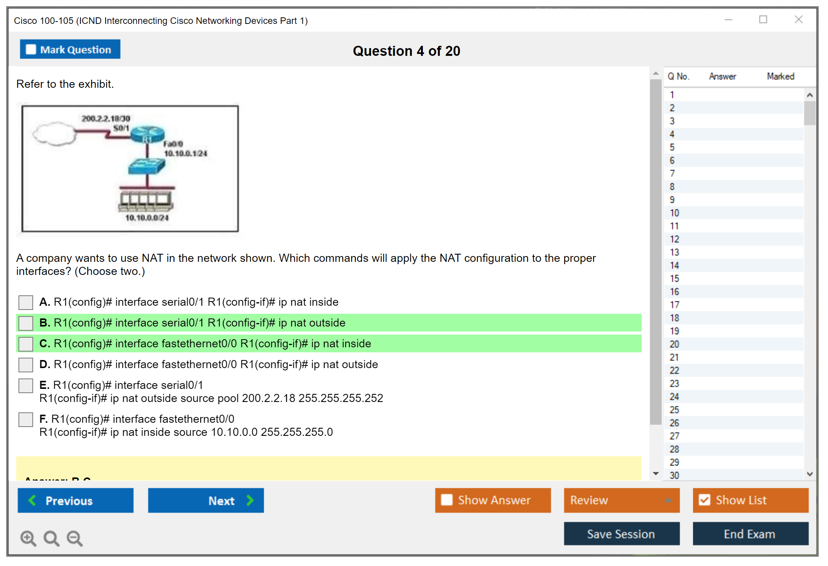Toggle the Mark Question checkbox
Viewport: 828px width, 566px height.
click(x=31, y=50)
